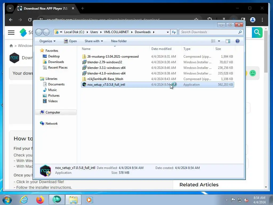Open the Share with dropdown menu

coord(94,41)
